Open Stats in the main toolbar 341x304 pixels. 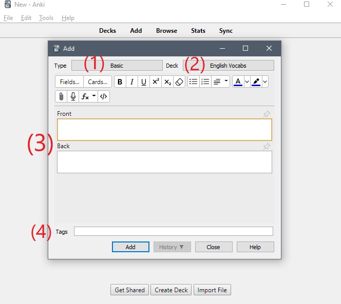[x=198, y=31]
